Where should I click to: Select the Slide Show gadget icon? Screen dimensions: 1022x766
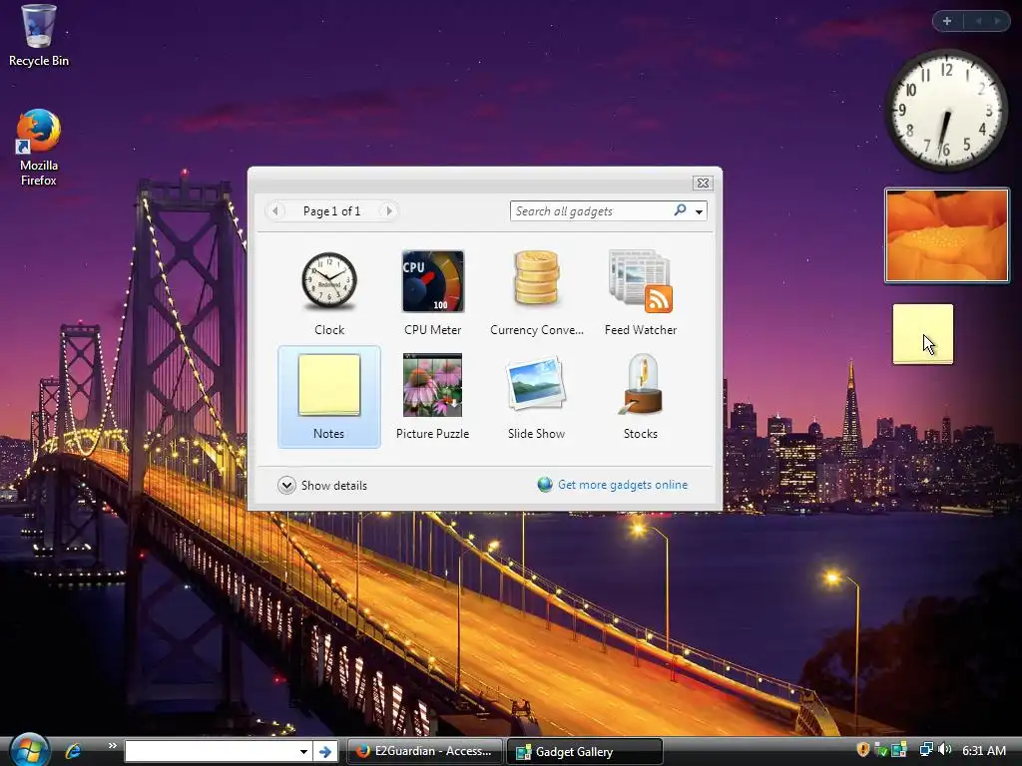point(536,384)
